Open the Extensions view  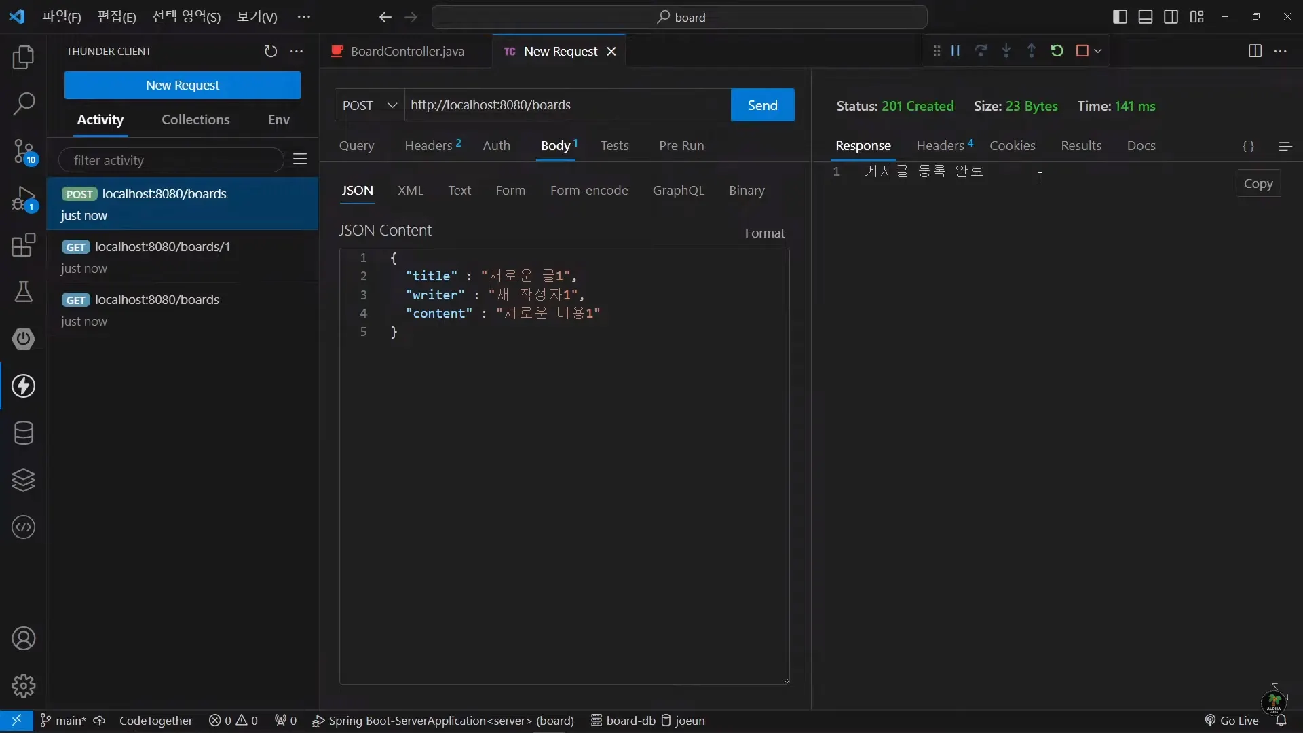pyautogui.click(x=24, y=245)
